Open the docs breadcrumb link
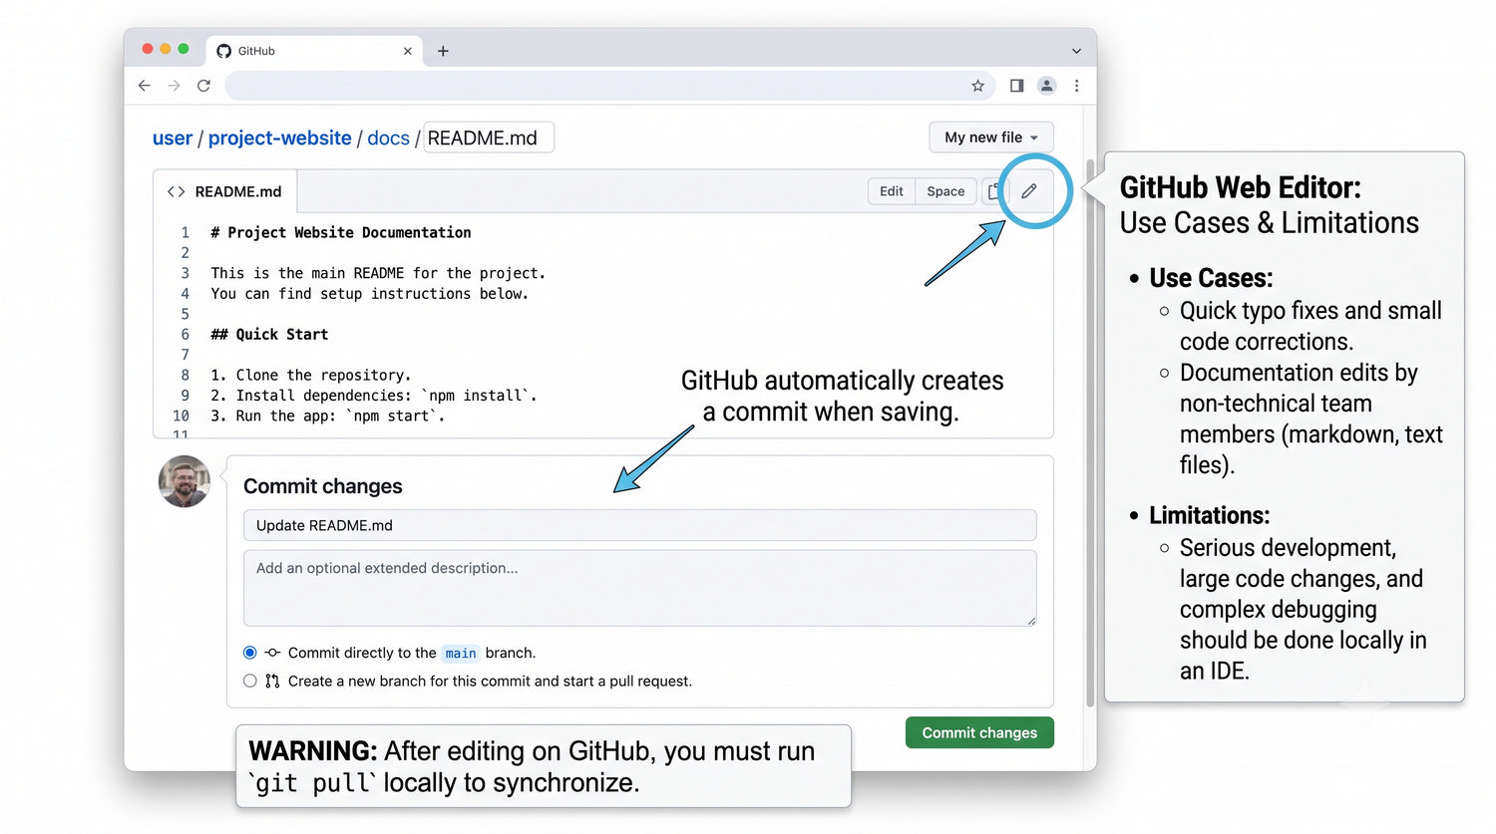Screen dimensions: 1496x834 pos(388,138)
